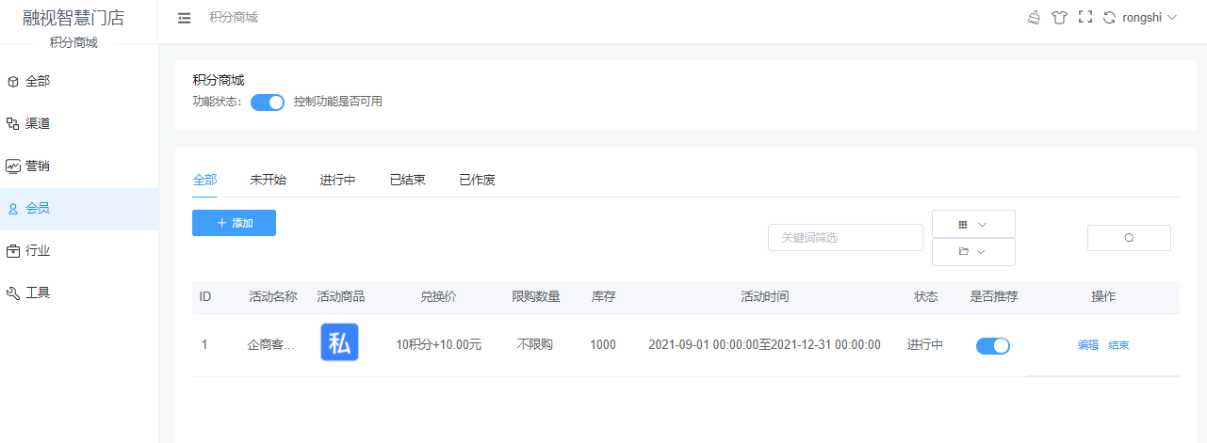Click the 是否推荐 column header
1207x443 pixels.
(993, 296)
